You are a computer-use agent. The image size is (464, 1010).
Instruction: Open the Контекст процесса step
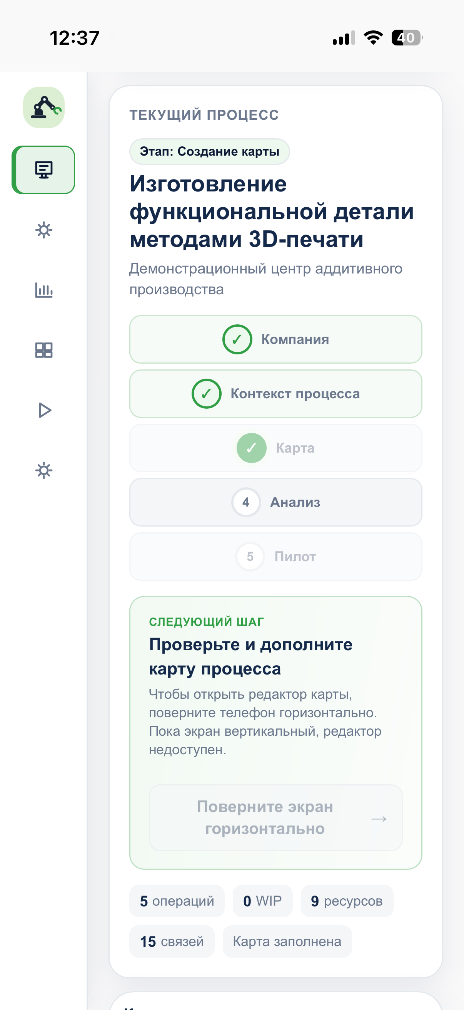coord(275,393)
